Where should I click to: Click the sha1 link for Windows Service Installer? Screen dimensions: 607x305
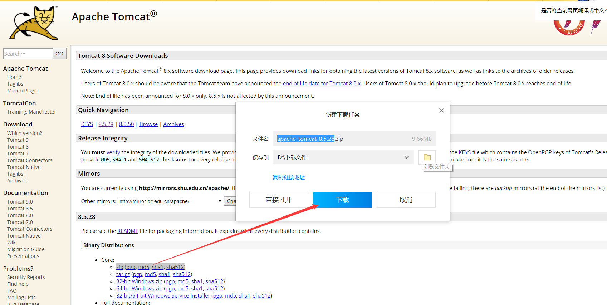coord(244,296)
